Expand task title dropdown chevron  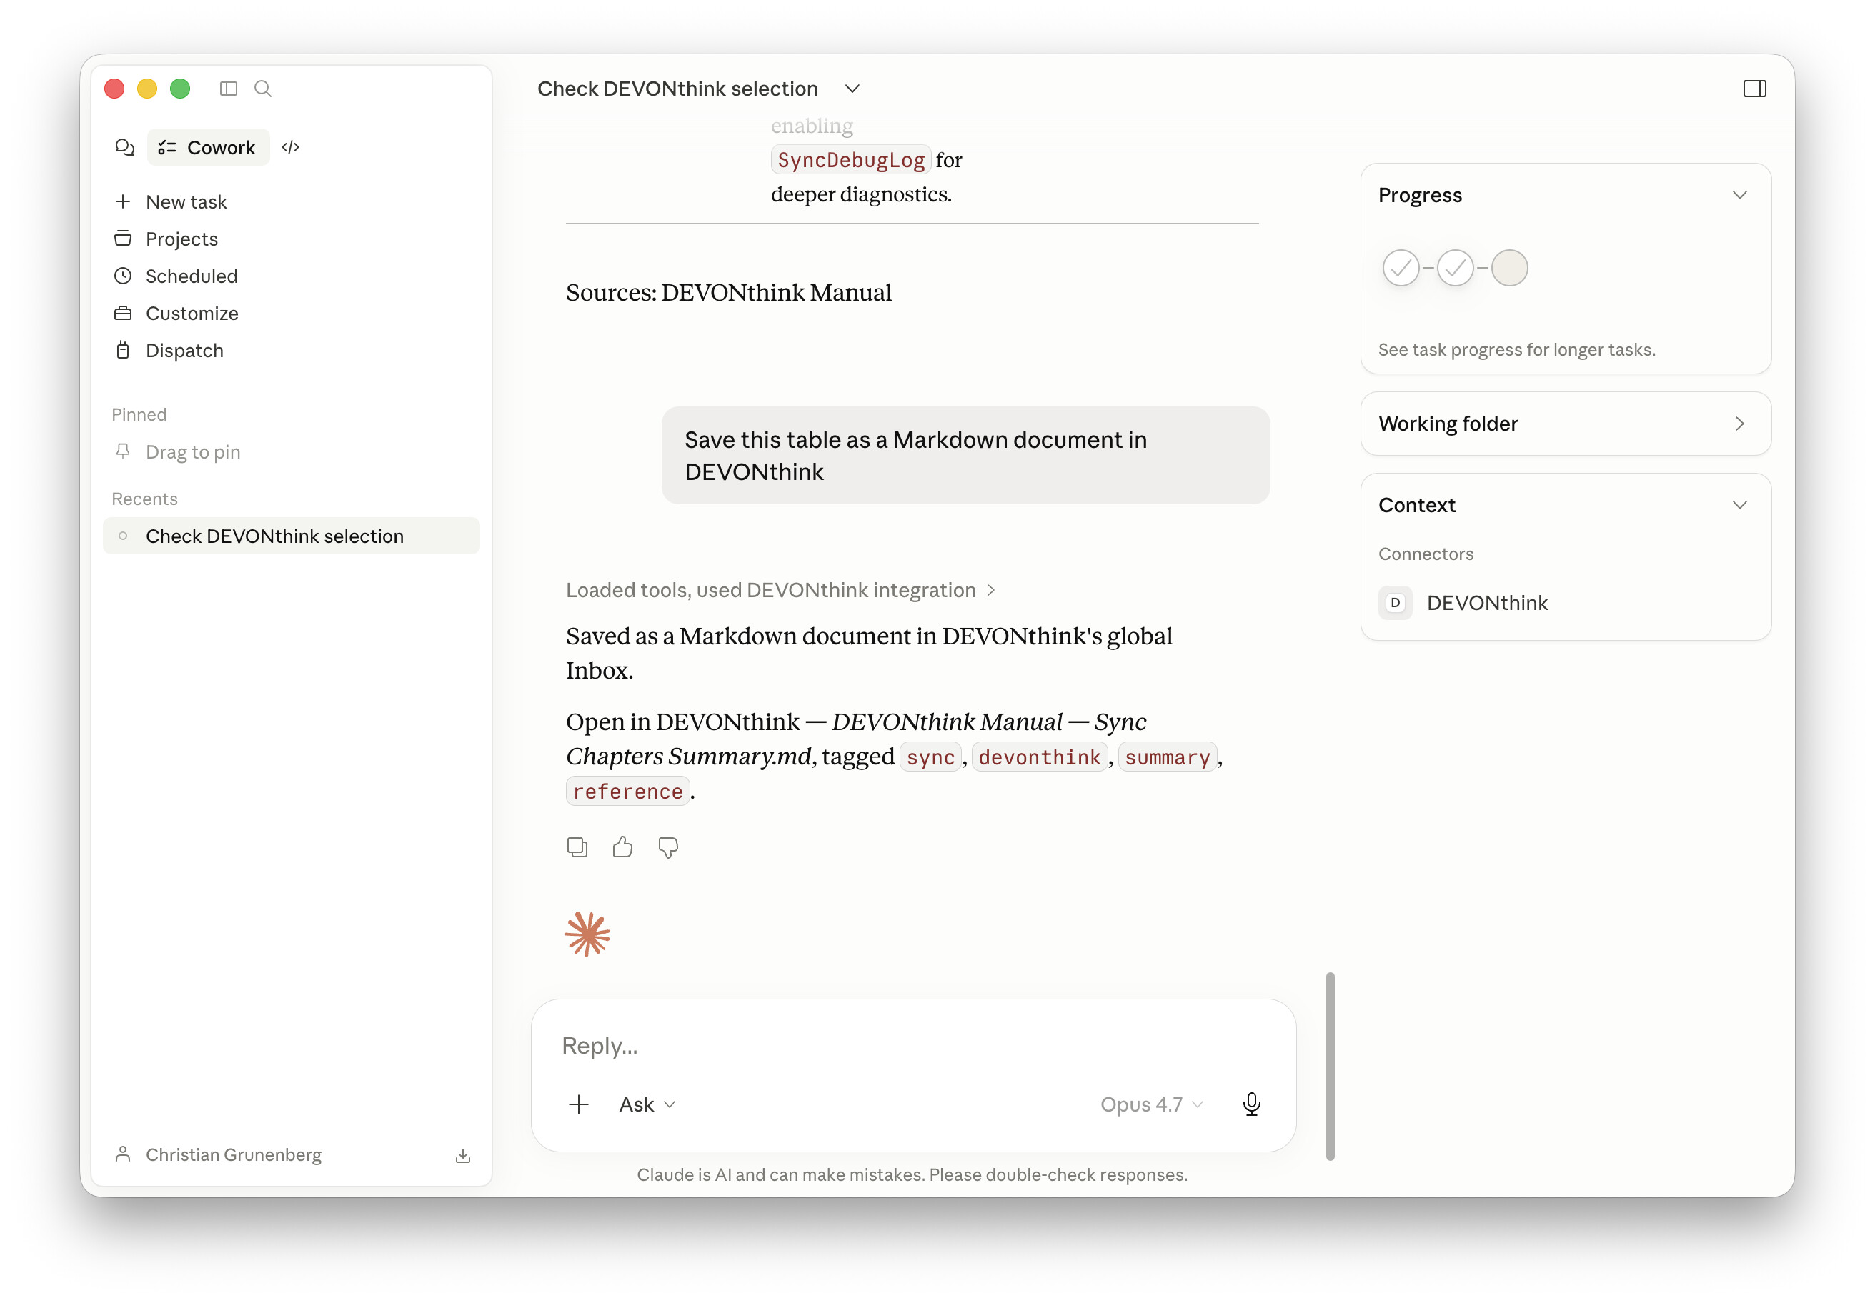852,88
